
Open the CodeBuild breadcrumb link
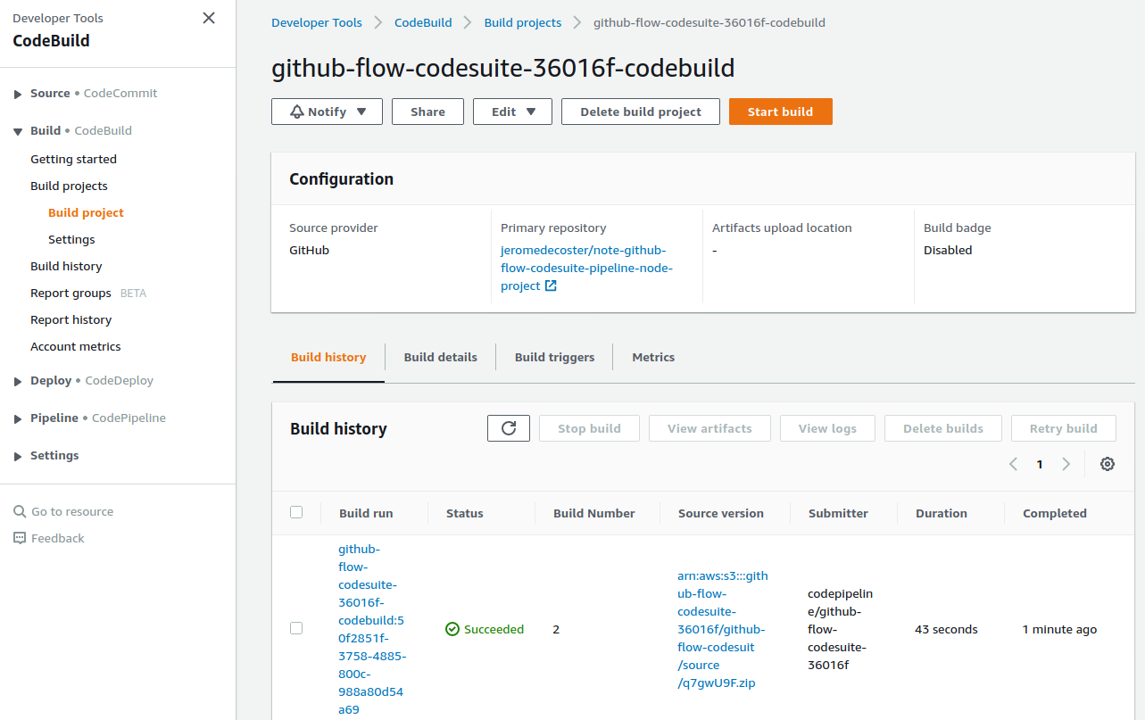(423, 22)
